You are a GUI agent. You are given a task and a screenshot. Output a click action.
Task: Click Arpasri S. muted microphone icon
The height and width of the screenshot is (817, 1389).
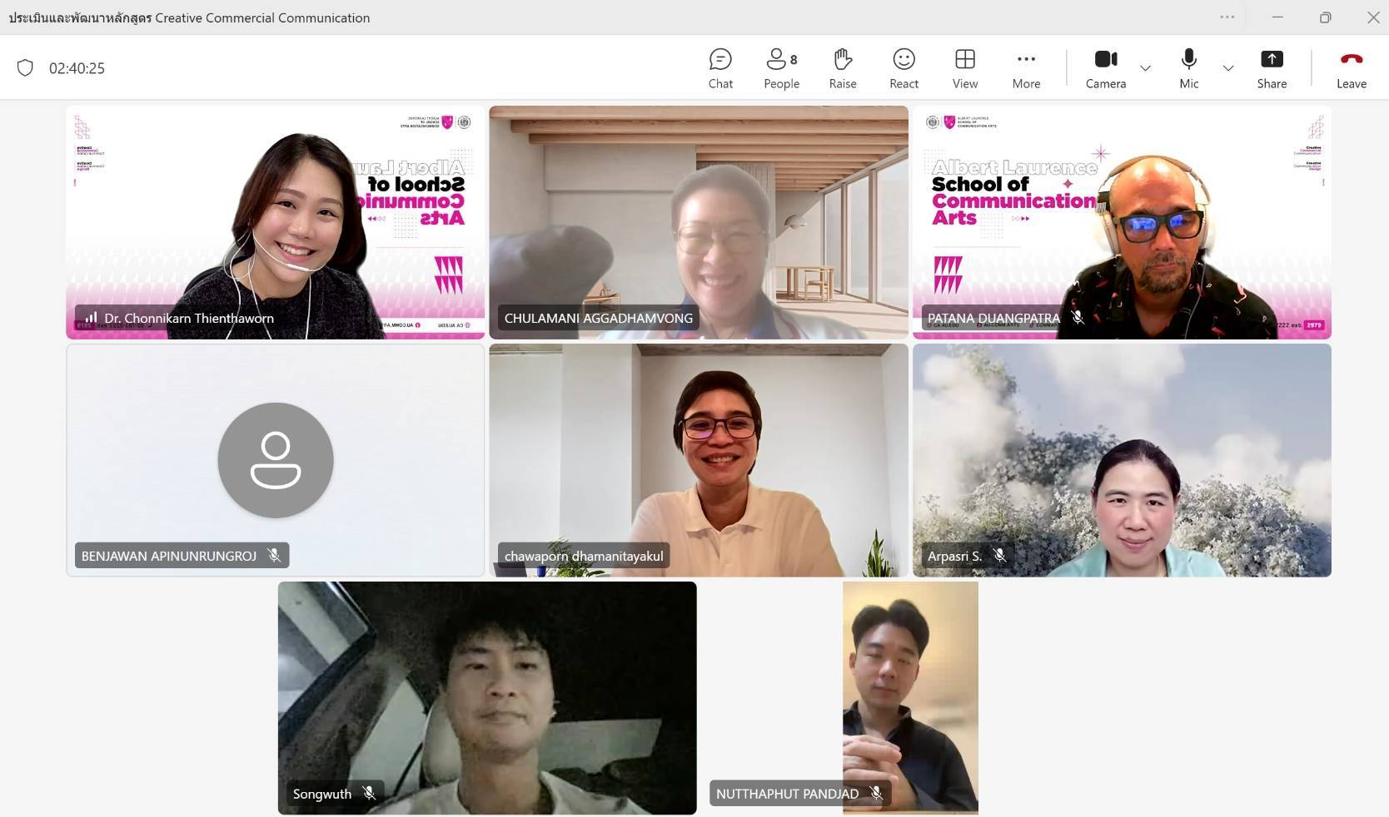[x=999, y=556]
